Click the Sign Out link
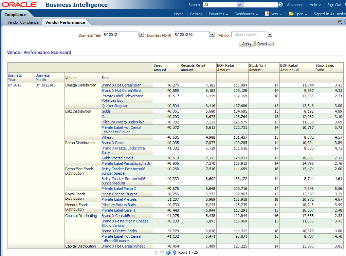Screen dimensions: 346x256 (334, 5)
